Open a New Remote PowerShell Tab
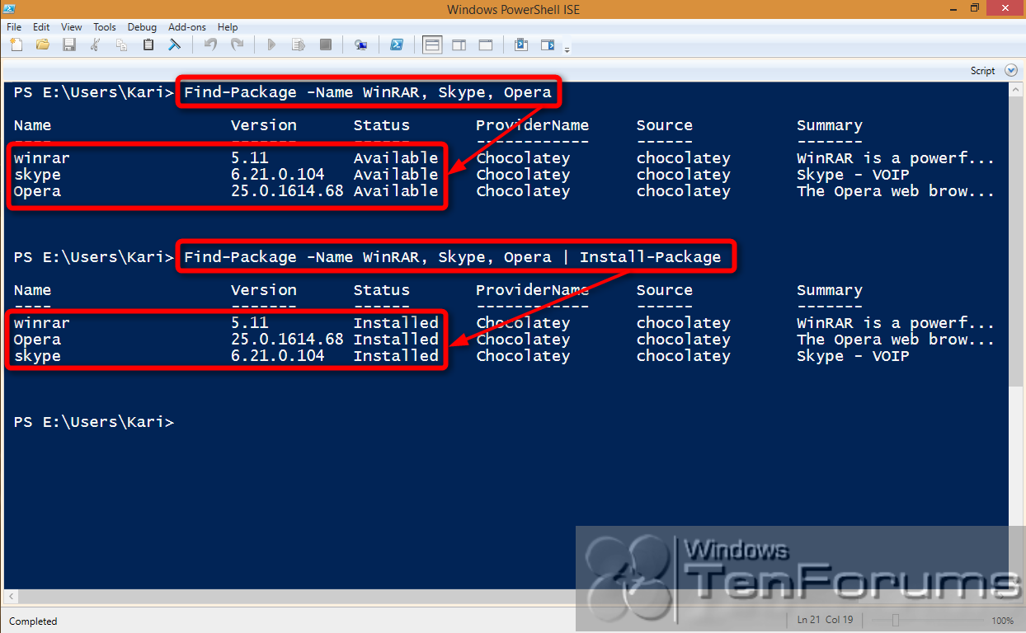Viewport: 1026px width, 633px height. click(x=360, y=45)
